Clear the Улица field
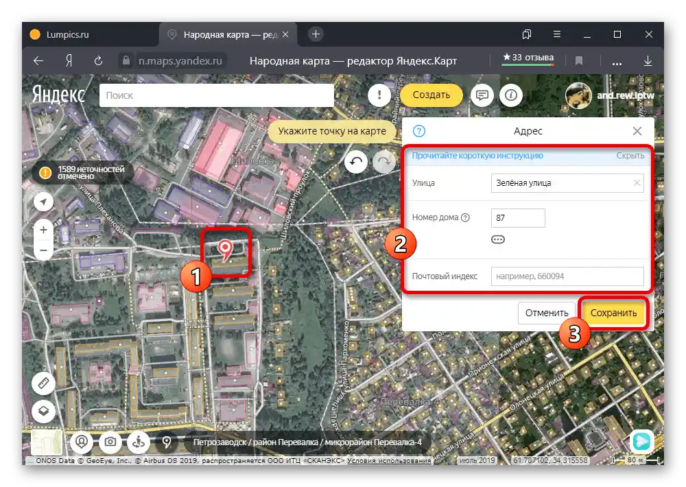This screenshot has width=686, height=487. pyautogui.click(x=637, y=183)
